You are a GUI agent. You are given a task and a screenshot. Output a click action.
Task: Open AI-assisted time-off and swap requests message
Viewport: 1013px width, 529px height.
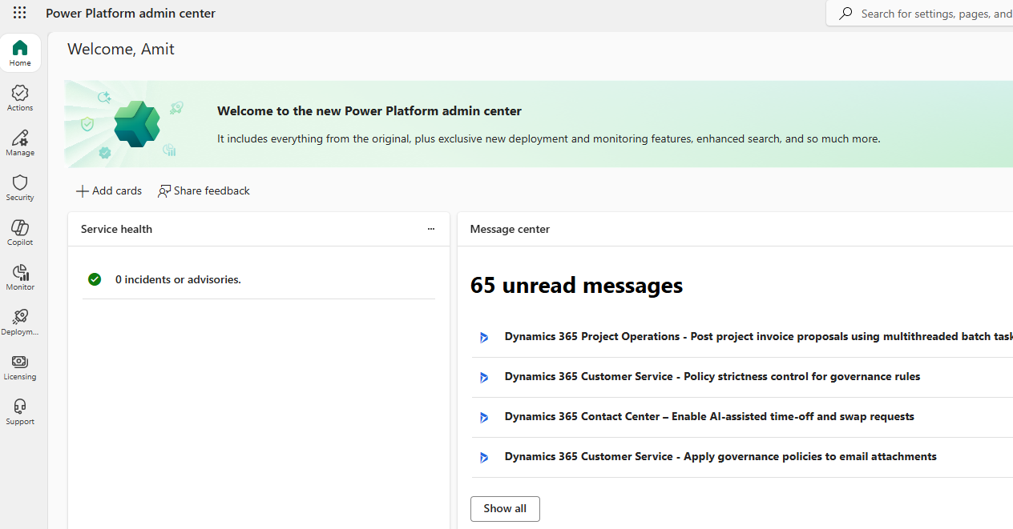point(709,416)
